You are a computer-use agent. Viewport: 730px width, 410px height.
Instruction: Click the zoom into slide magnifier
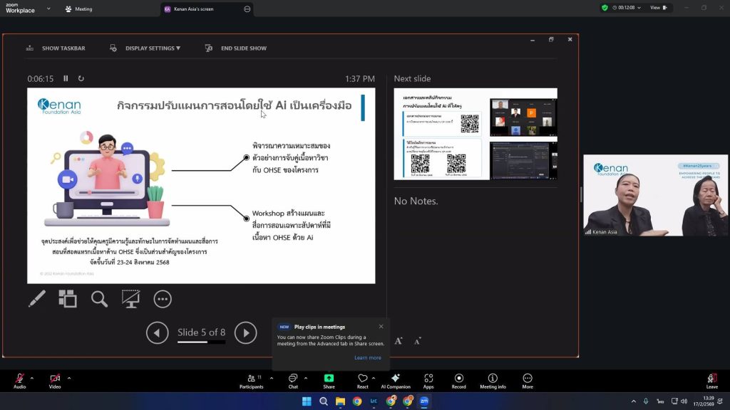[x=99, y=299]
